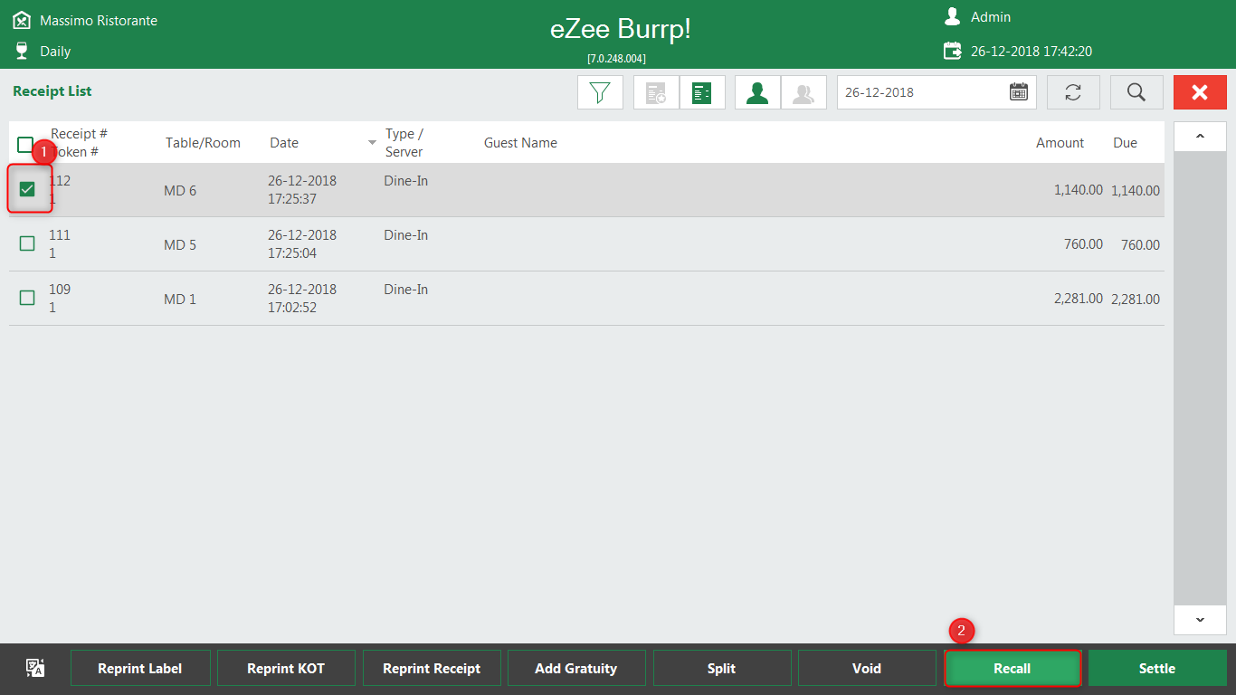Image resolution: width=1236 pixels, height=695 pixels.
Task: Click scroll up chevron button
Action: point(1200,137)
